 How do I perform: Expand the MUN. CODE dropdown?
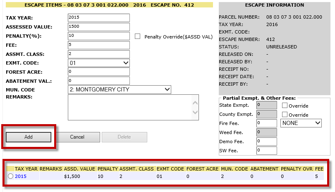click(x=120, y=89)
